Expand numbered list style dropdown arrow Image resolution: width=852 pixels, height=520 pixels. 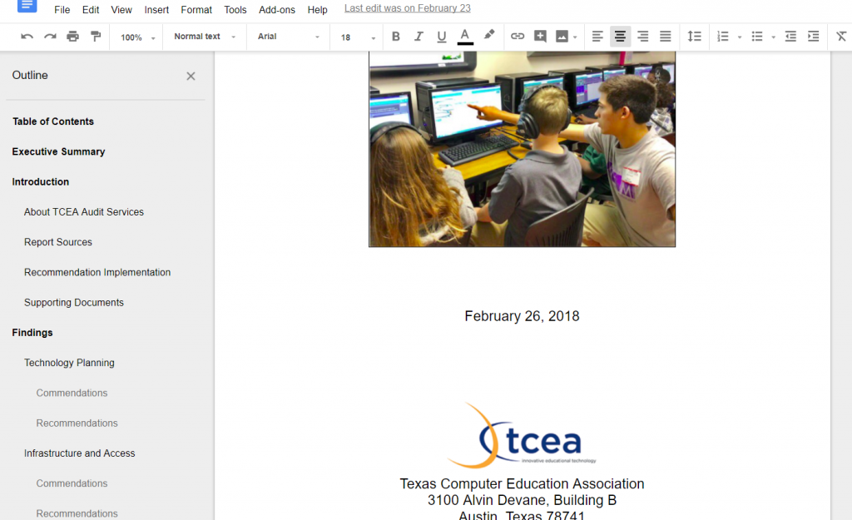740,37
